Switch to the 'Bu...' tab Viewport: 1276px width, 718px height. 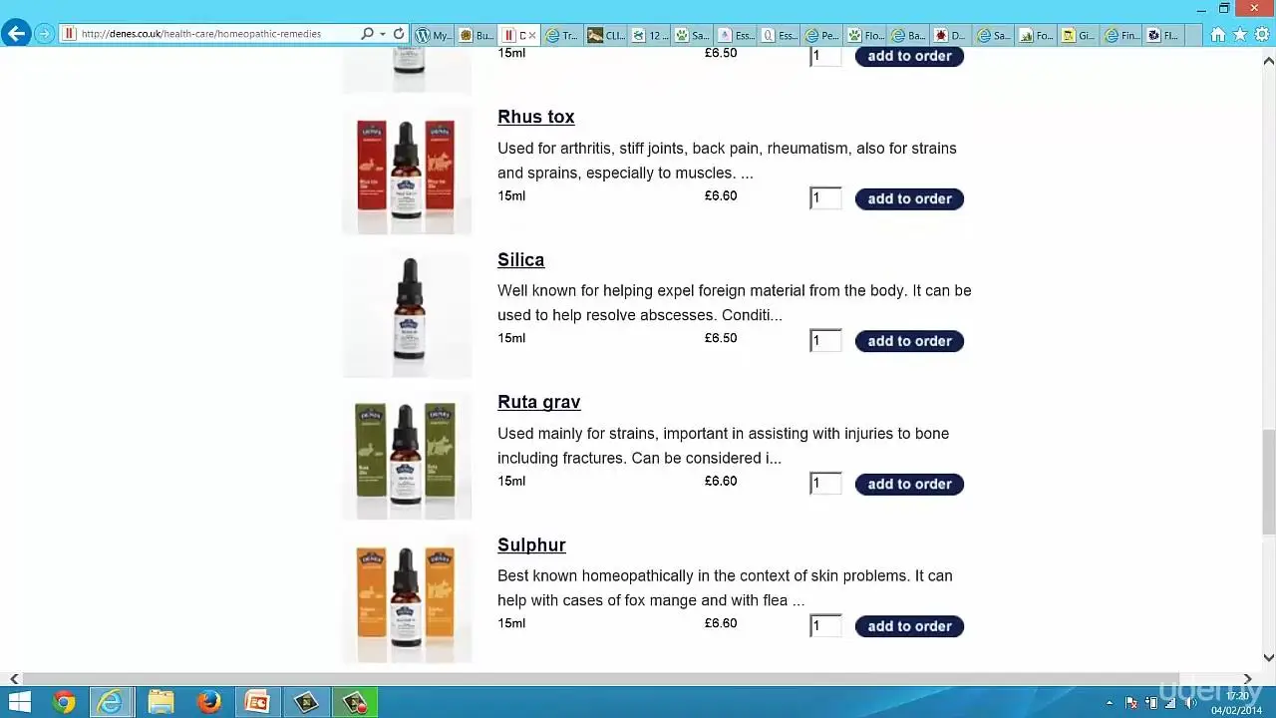tap(478, 35)
